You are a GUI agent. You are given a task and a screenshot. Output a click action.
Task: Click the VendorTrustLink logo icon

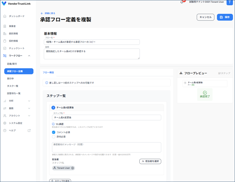(x=4, y=4)
